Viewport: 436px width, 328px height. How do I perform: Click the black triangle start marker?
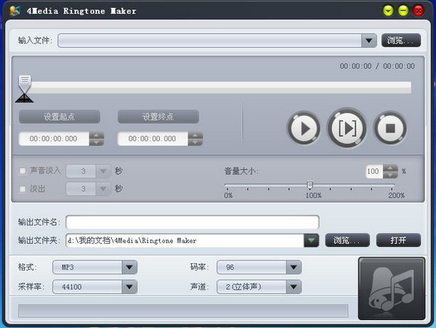click(x=25, y=98)
